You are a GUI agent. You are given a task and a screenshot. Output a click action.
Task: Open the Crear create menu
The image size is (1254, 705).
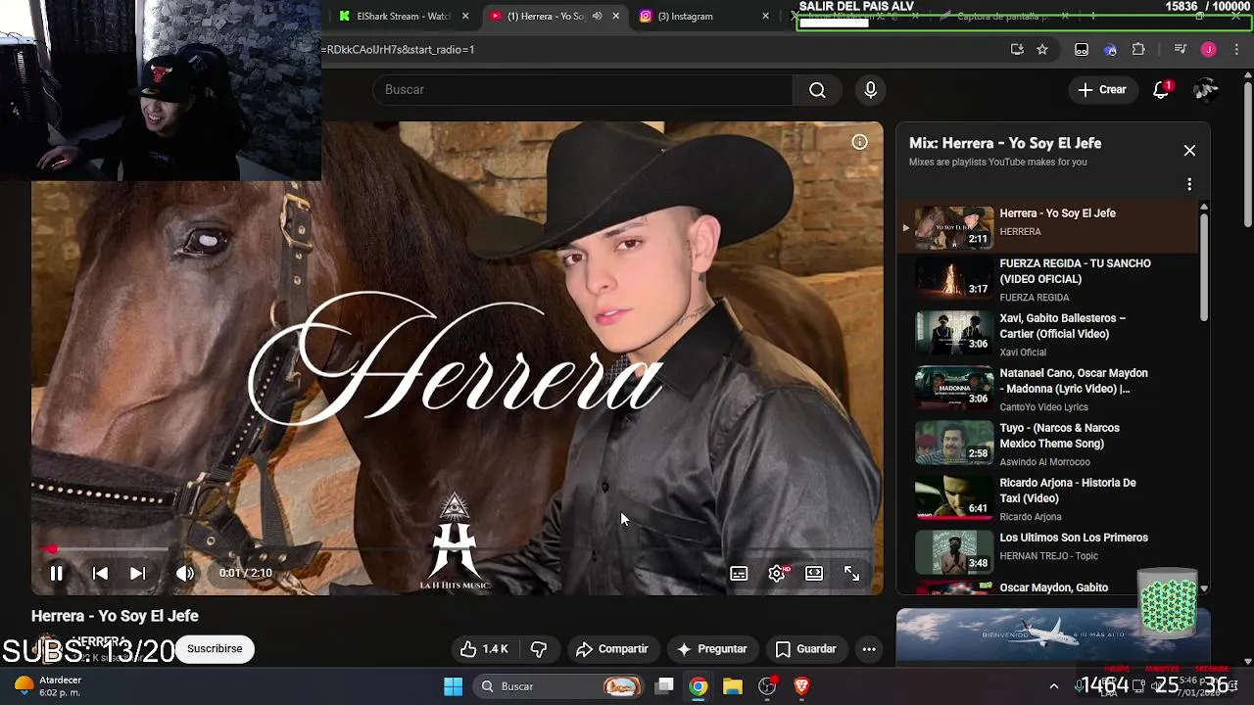click(x=1103, y=90)
